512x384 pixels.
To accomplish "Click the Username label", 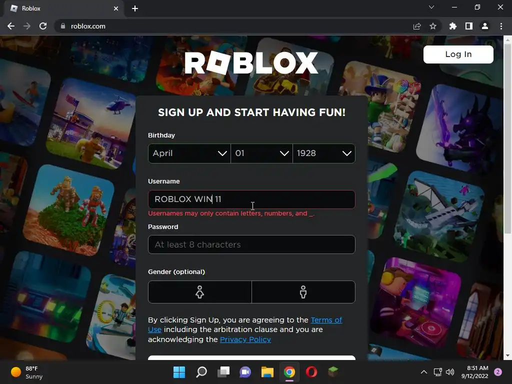I will pyautogui.click(x=164, y=181).
